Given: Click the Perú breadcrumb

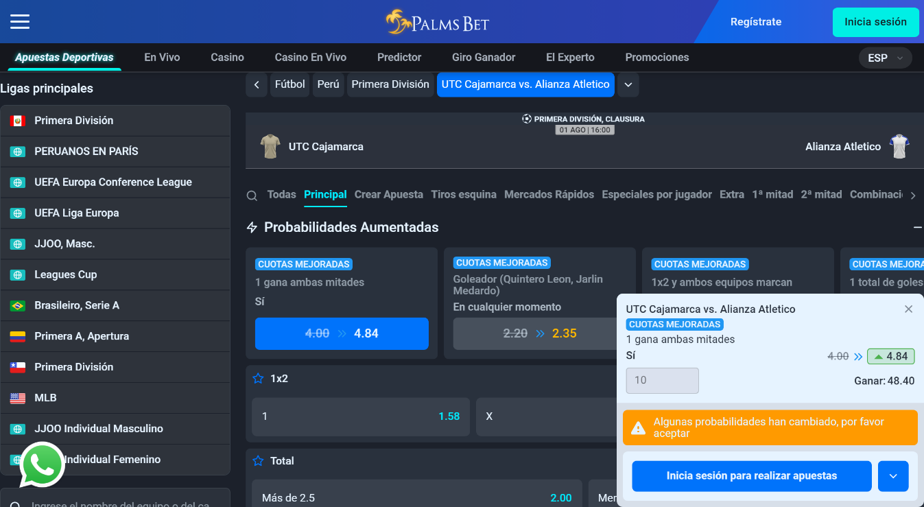Looking at the screenshot, I should pyautogui.click(x=328, y=85).
